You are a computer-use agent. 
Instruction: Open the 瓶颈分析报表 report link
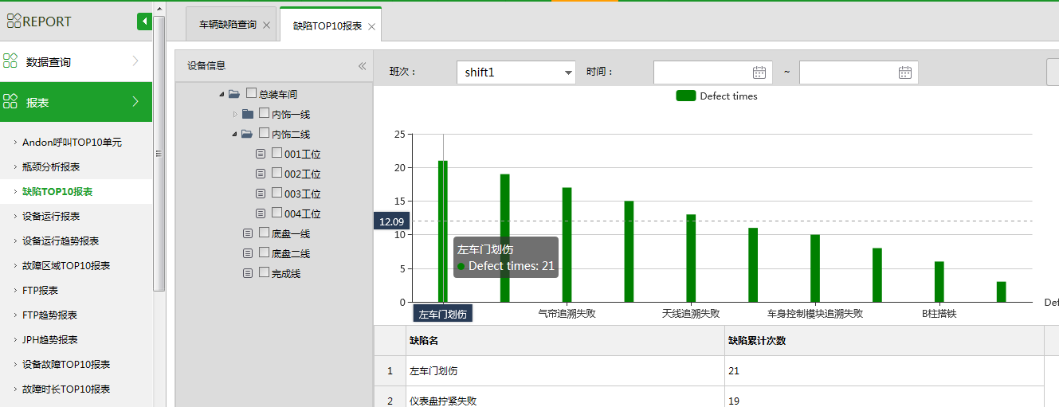51,167
